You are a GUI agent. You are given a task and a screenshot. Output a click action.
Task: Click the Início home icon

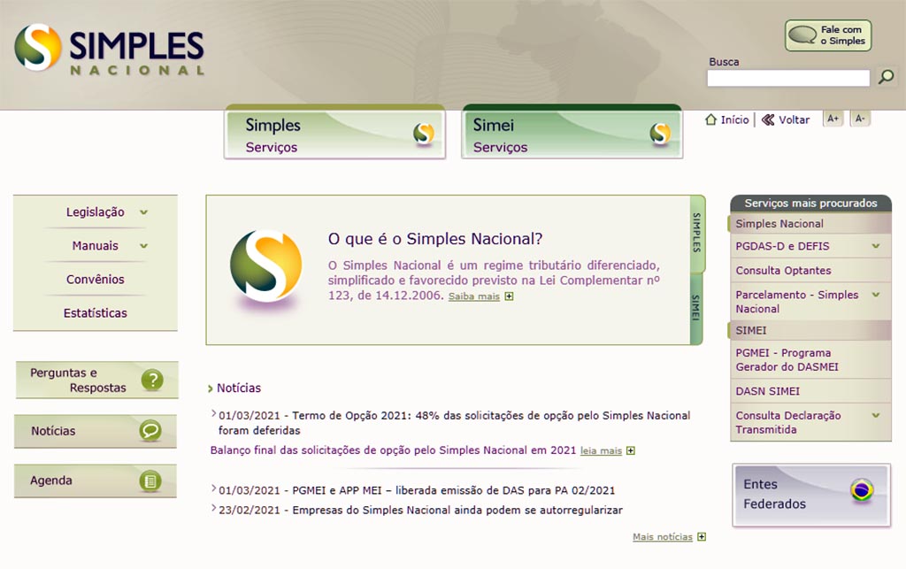(710, 119)
